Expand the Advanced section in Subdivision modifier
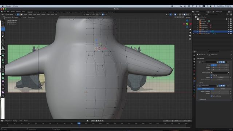233x131 pixels. tap(202, 99)
